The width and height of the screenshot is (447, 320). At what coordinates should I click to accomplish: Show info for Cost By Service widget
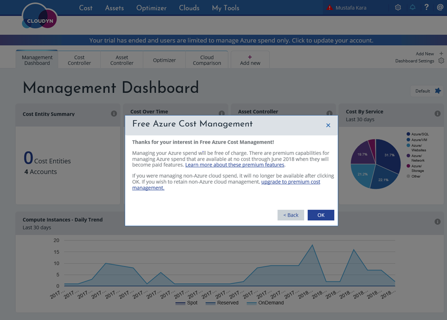pyautogui.click(x=437, y=114)
